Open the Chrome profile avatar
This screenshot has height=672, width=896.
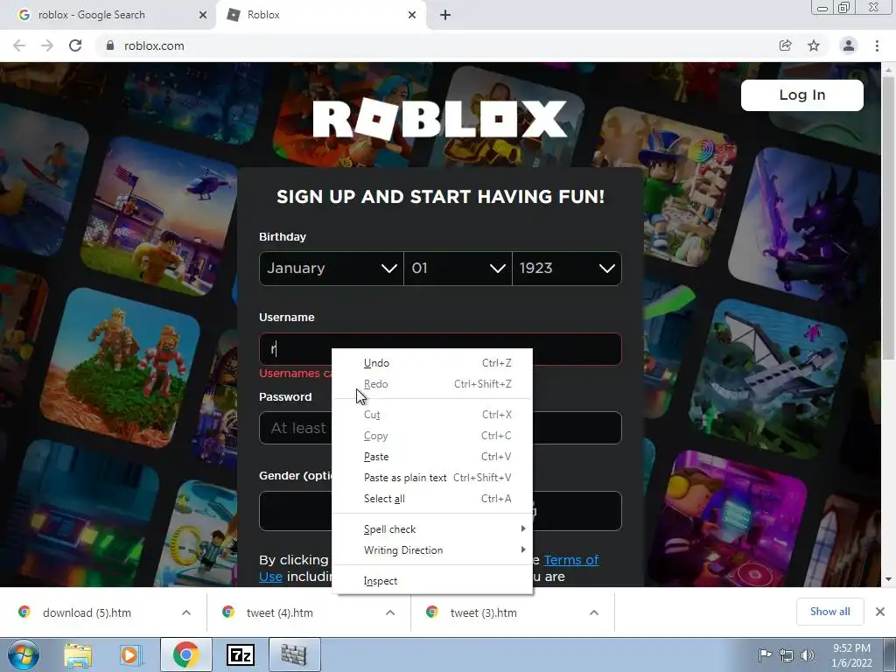click(849, 45)
